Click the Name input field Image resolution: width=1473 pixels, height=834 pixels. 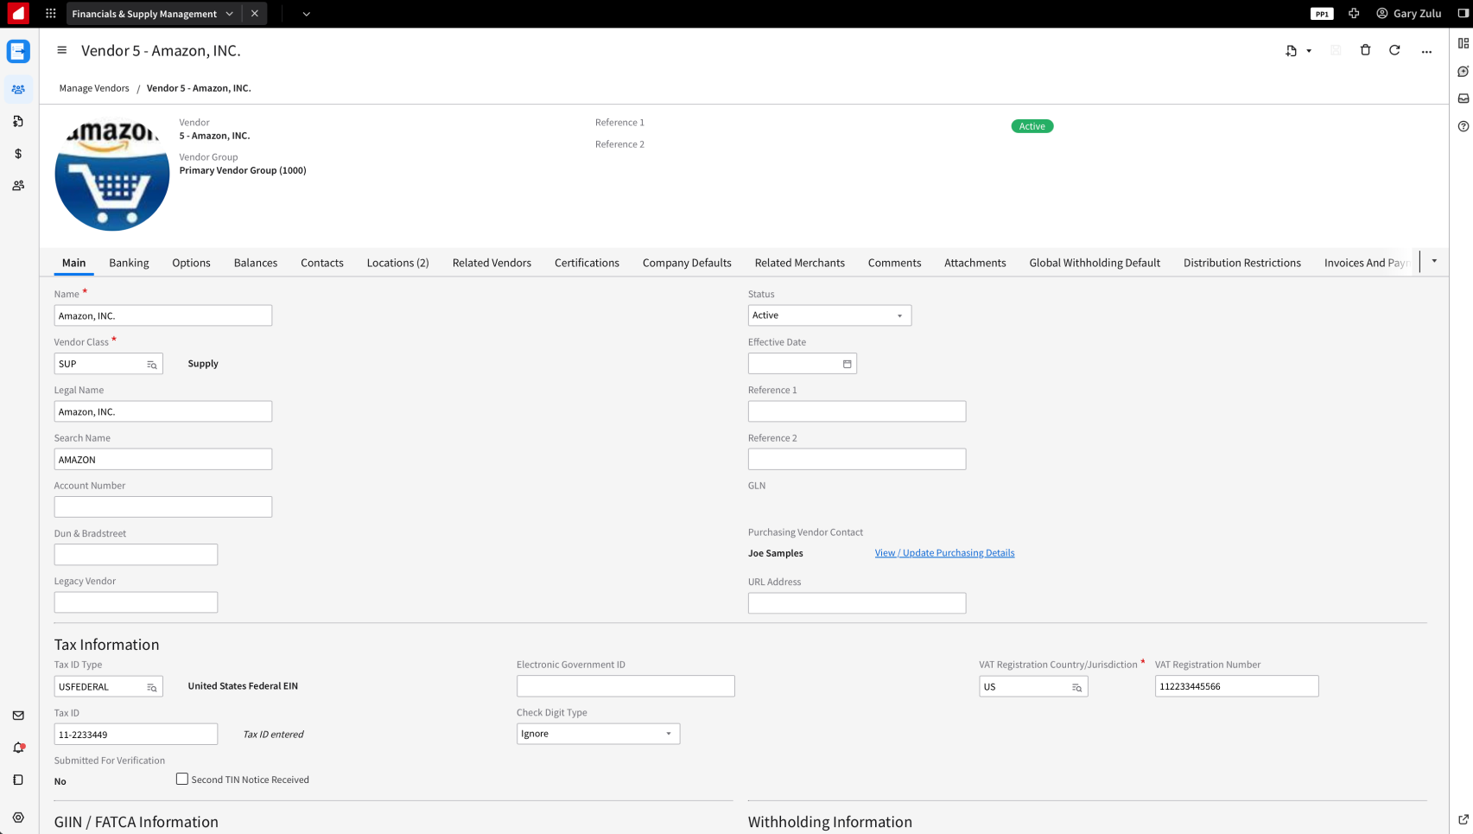pos(163,315)
